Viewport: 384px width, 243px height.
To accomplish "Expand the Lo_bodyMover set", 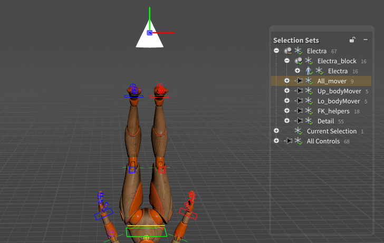I will point(287,101).
